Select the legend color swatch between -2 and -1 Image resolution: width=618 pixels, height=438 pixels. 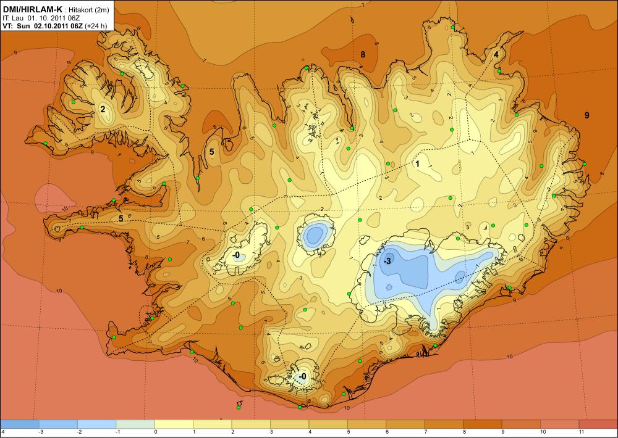coord(97,424)
